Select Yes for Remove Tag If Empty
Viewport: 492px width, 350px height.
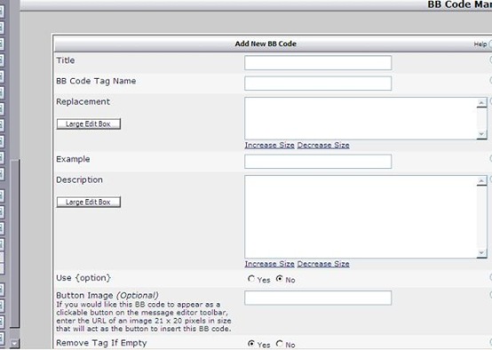(x=251, y=344)
